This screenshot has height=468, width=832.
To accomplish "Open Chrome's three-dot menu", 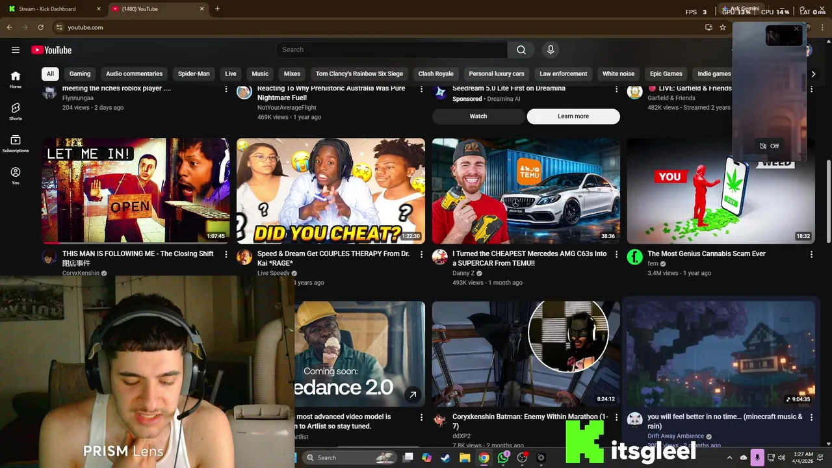I will click(x=824, y=27).
